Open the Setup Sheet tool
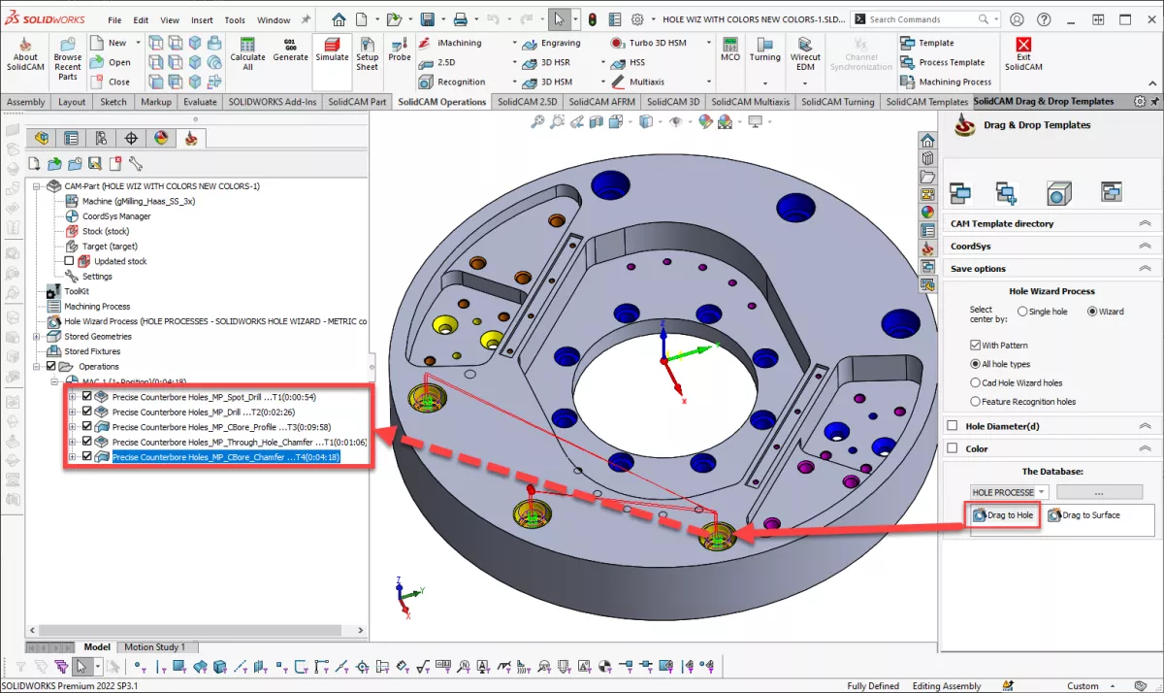Screen dimensions: 1164x693 367,54
